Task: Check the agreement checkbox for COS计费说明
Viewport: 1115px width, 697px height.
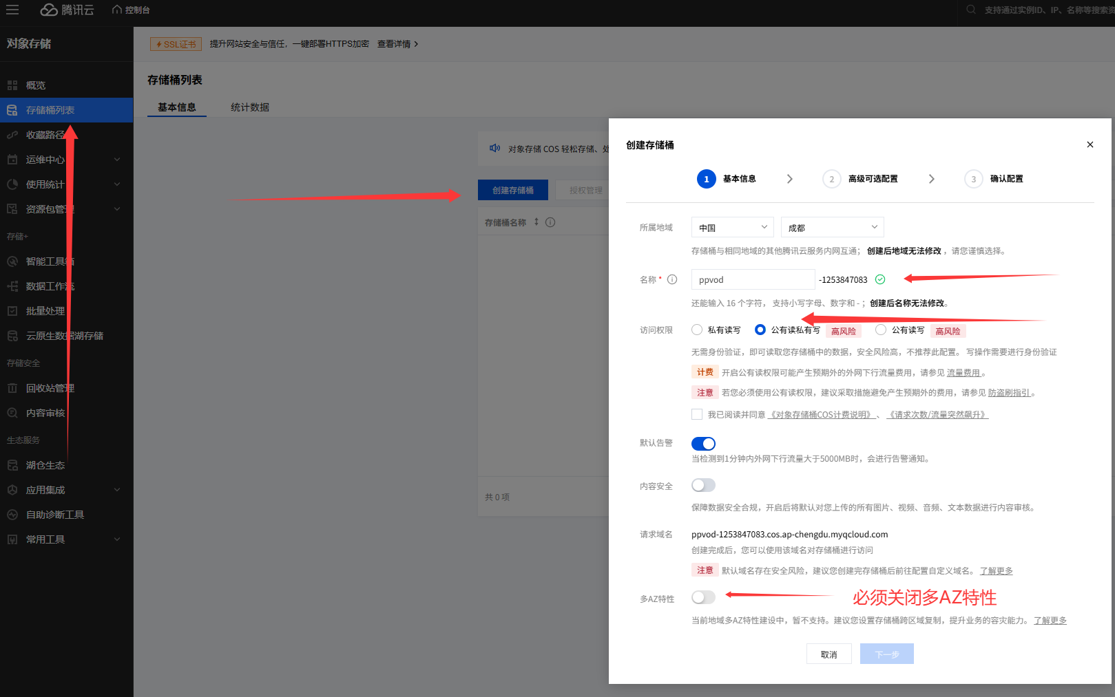Action: [x=697, y=414]
